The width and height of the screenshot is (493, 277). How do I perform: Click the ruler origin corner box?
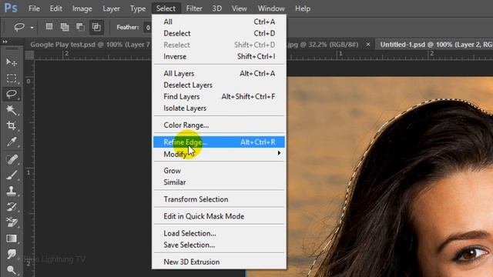[x=29, y=55]
